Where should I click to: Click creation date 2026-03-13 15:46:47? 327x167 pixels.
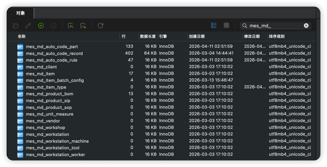(211, 80)
